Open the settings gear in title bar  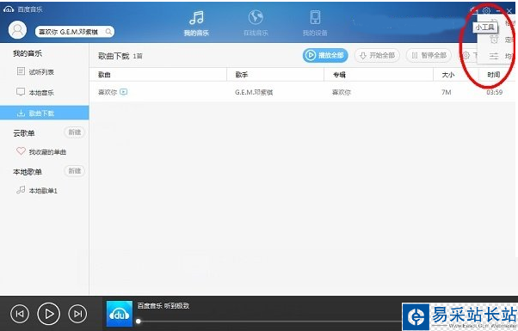pos(487,10)
